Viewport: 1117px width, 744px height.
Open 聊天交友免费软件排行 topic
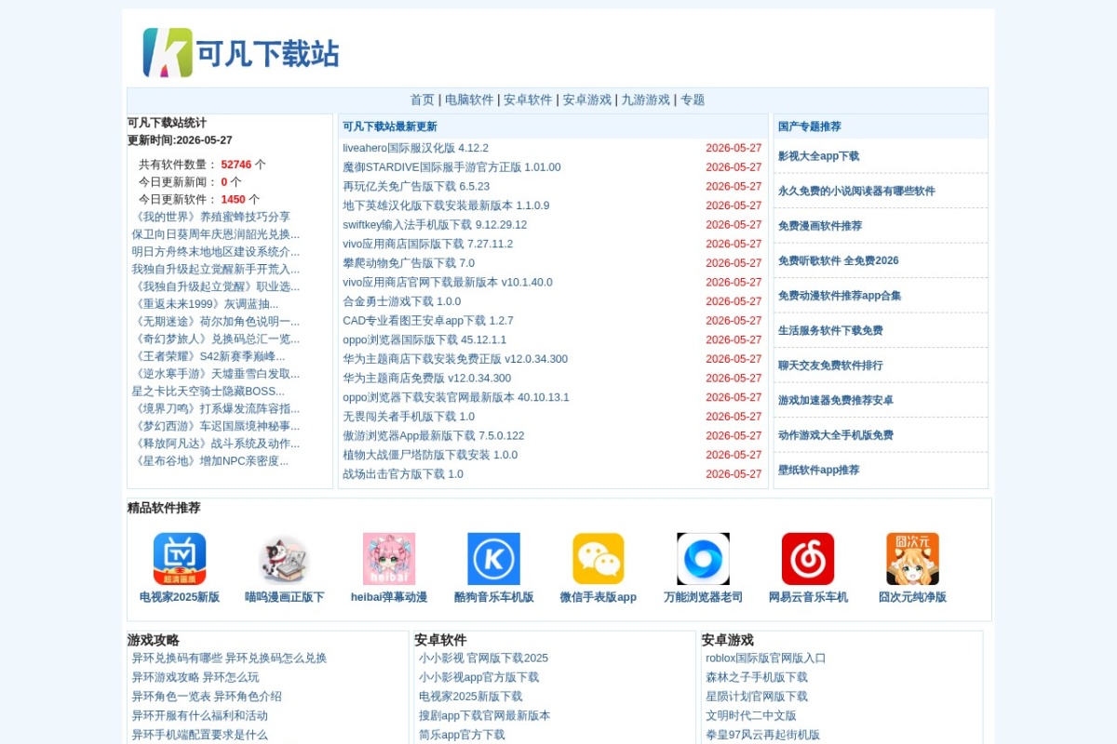coord(830,365)
